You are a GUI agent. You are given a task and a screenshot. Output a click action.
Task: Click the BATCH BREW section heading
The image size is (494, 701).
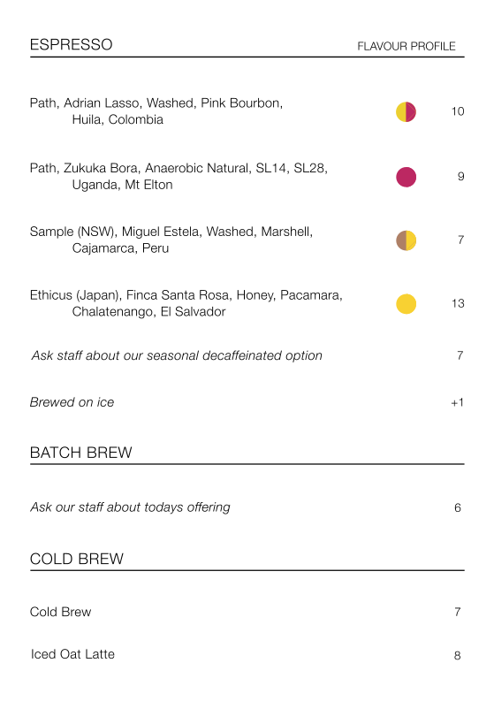pos(81,453)
